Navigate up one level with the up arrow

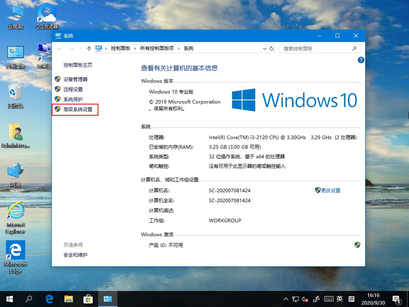click(x=88, y=48)
